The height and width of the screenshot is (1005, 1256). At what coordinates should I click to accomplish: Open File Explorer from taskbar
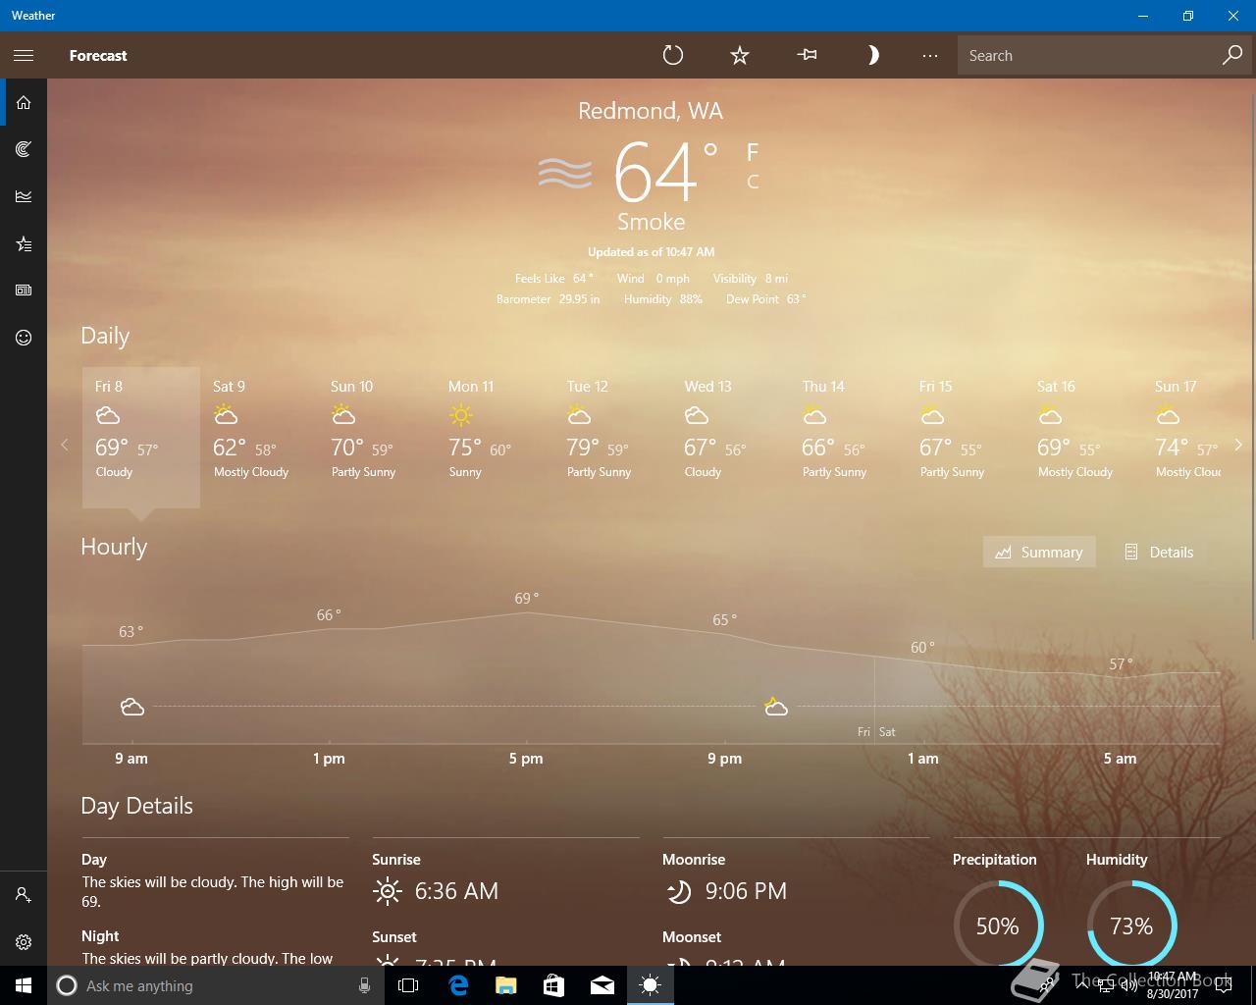click(x=505, y=985)
